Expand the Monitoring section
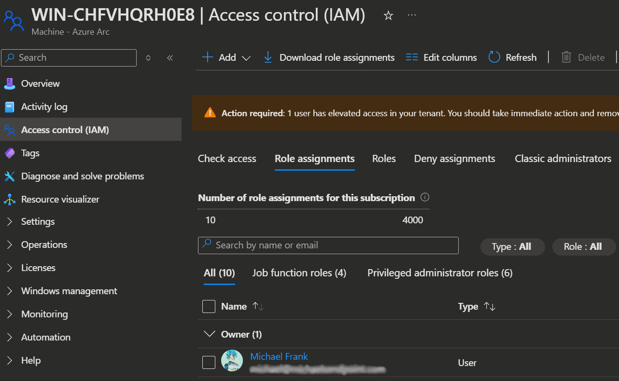The width and height of the screenshot is (619, 381). click(x=10, y=314)
